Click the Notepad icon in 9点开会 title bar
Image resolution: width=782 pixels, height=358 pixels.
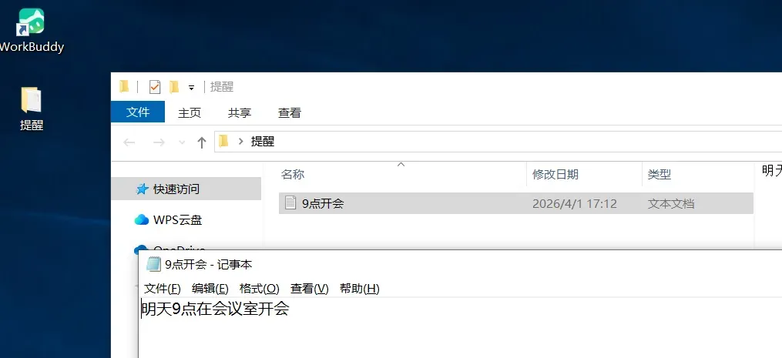153,264
